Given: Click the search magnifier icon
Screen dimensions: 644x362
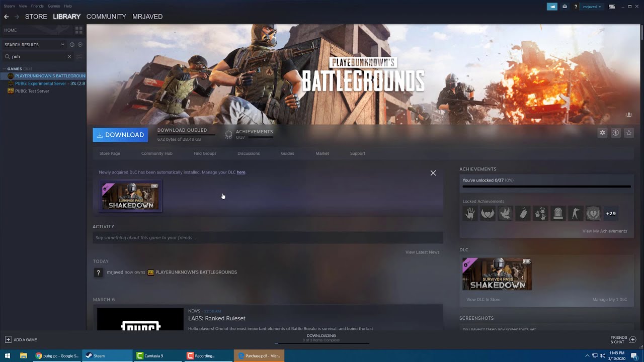Looking at the screenshot, I should [7, 57].
